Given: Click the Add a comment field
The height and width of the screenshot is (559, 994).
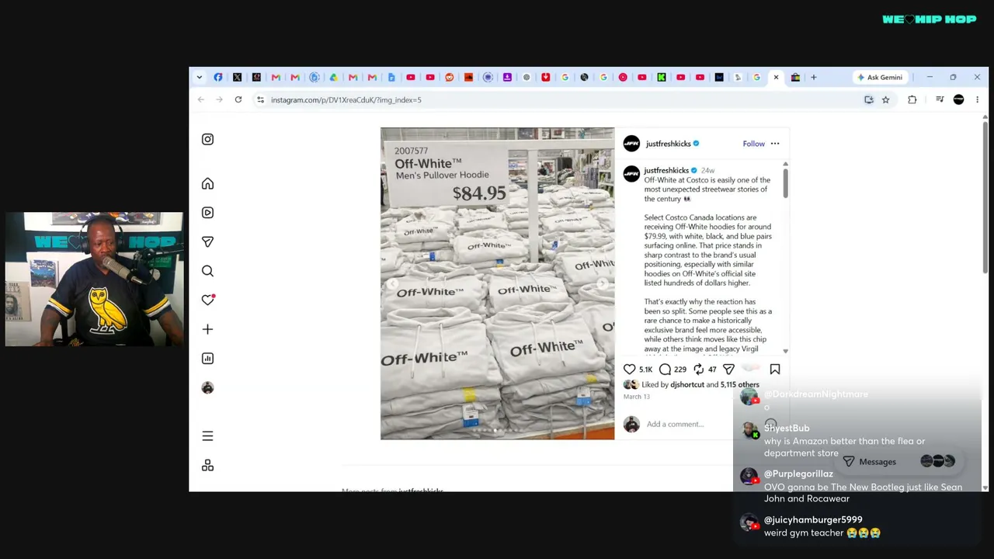Looking at the screenshot, I should 675,424.
